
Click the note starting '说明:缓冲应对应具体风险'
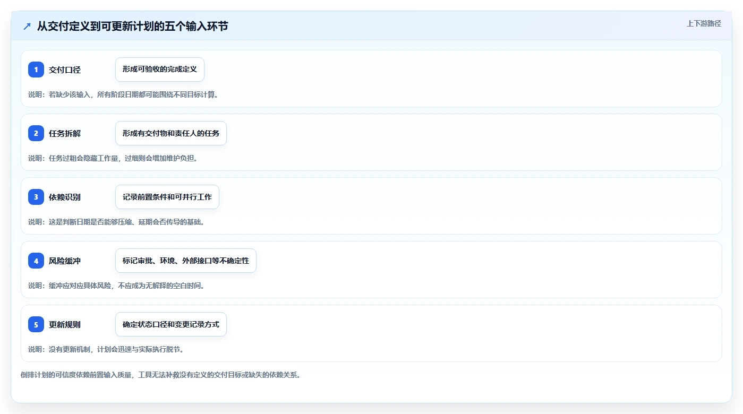click(116, 286)
